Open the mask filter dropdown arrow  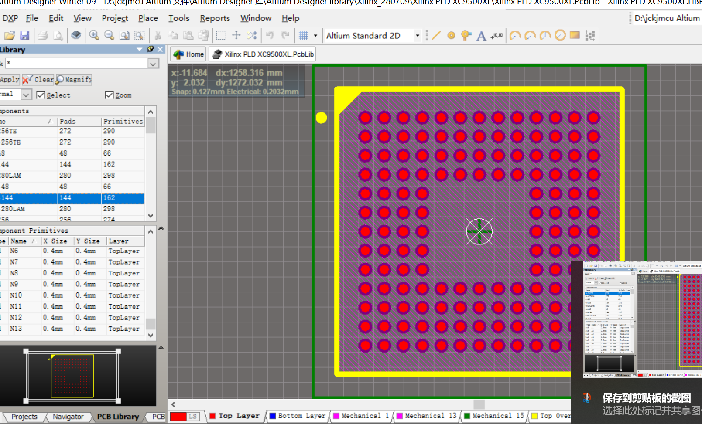point(153,64)
